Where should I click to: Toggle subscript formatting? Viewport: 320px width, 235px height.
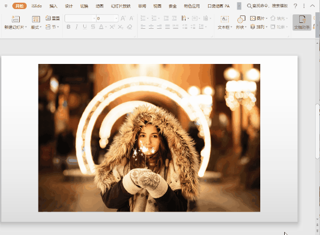tap(121, 27)
